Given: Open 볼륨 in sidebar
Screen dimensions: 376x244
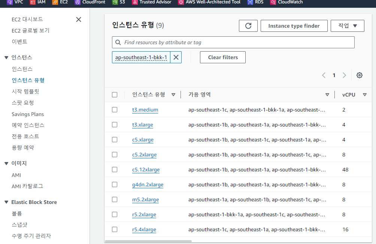Looking at the screenshot, I should pyautogui.click(x=17, y=214).
